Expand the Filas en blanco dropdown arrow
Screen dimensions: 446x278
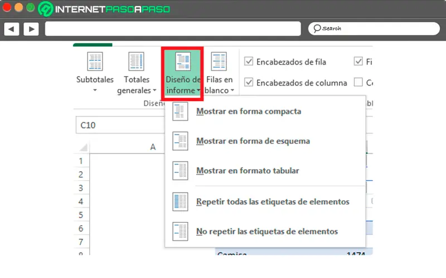pyautogui.click(x=232, y=90)
